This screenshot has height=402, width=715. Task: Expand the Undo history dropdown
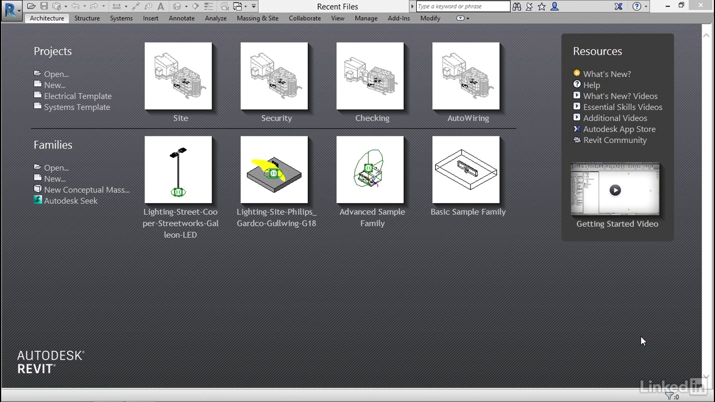click(84, 7)
